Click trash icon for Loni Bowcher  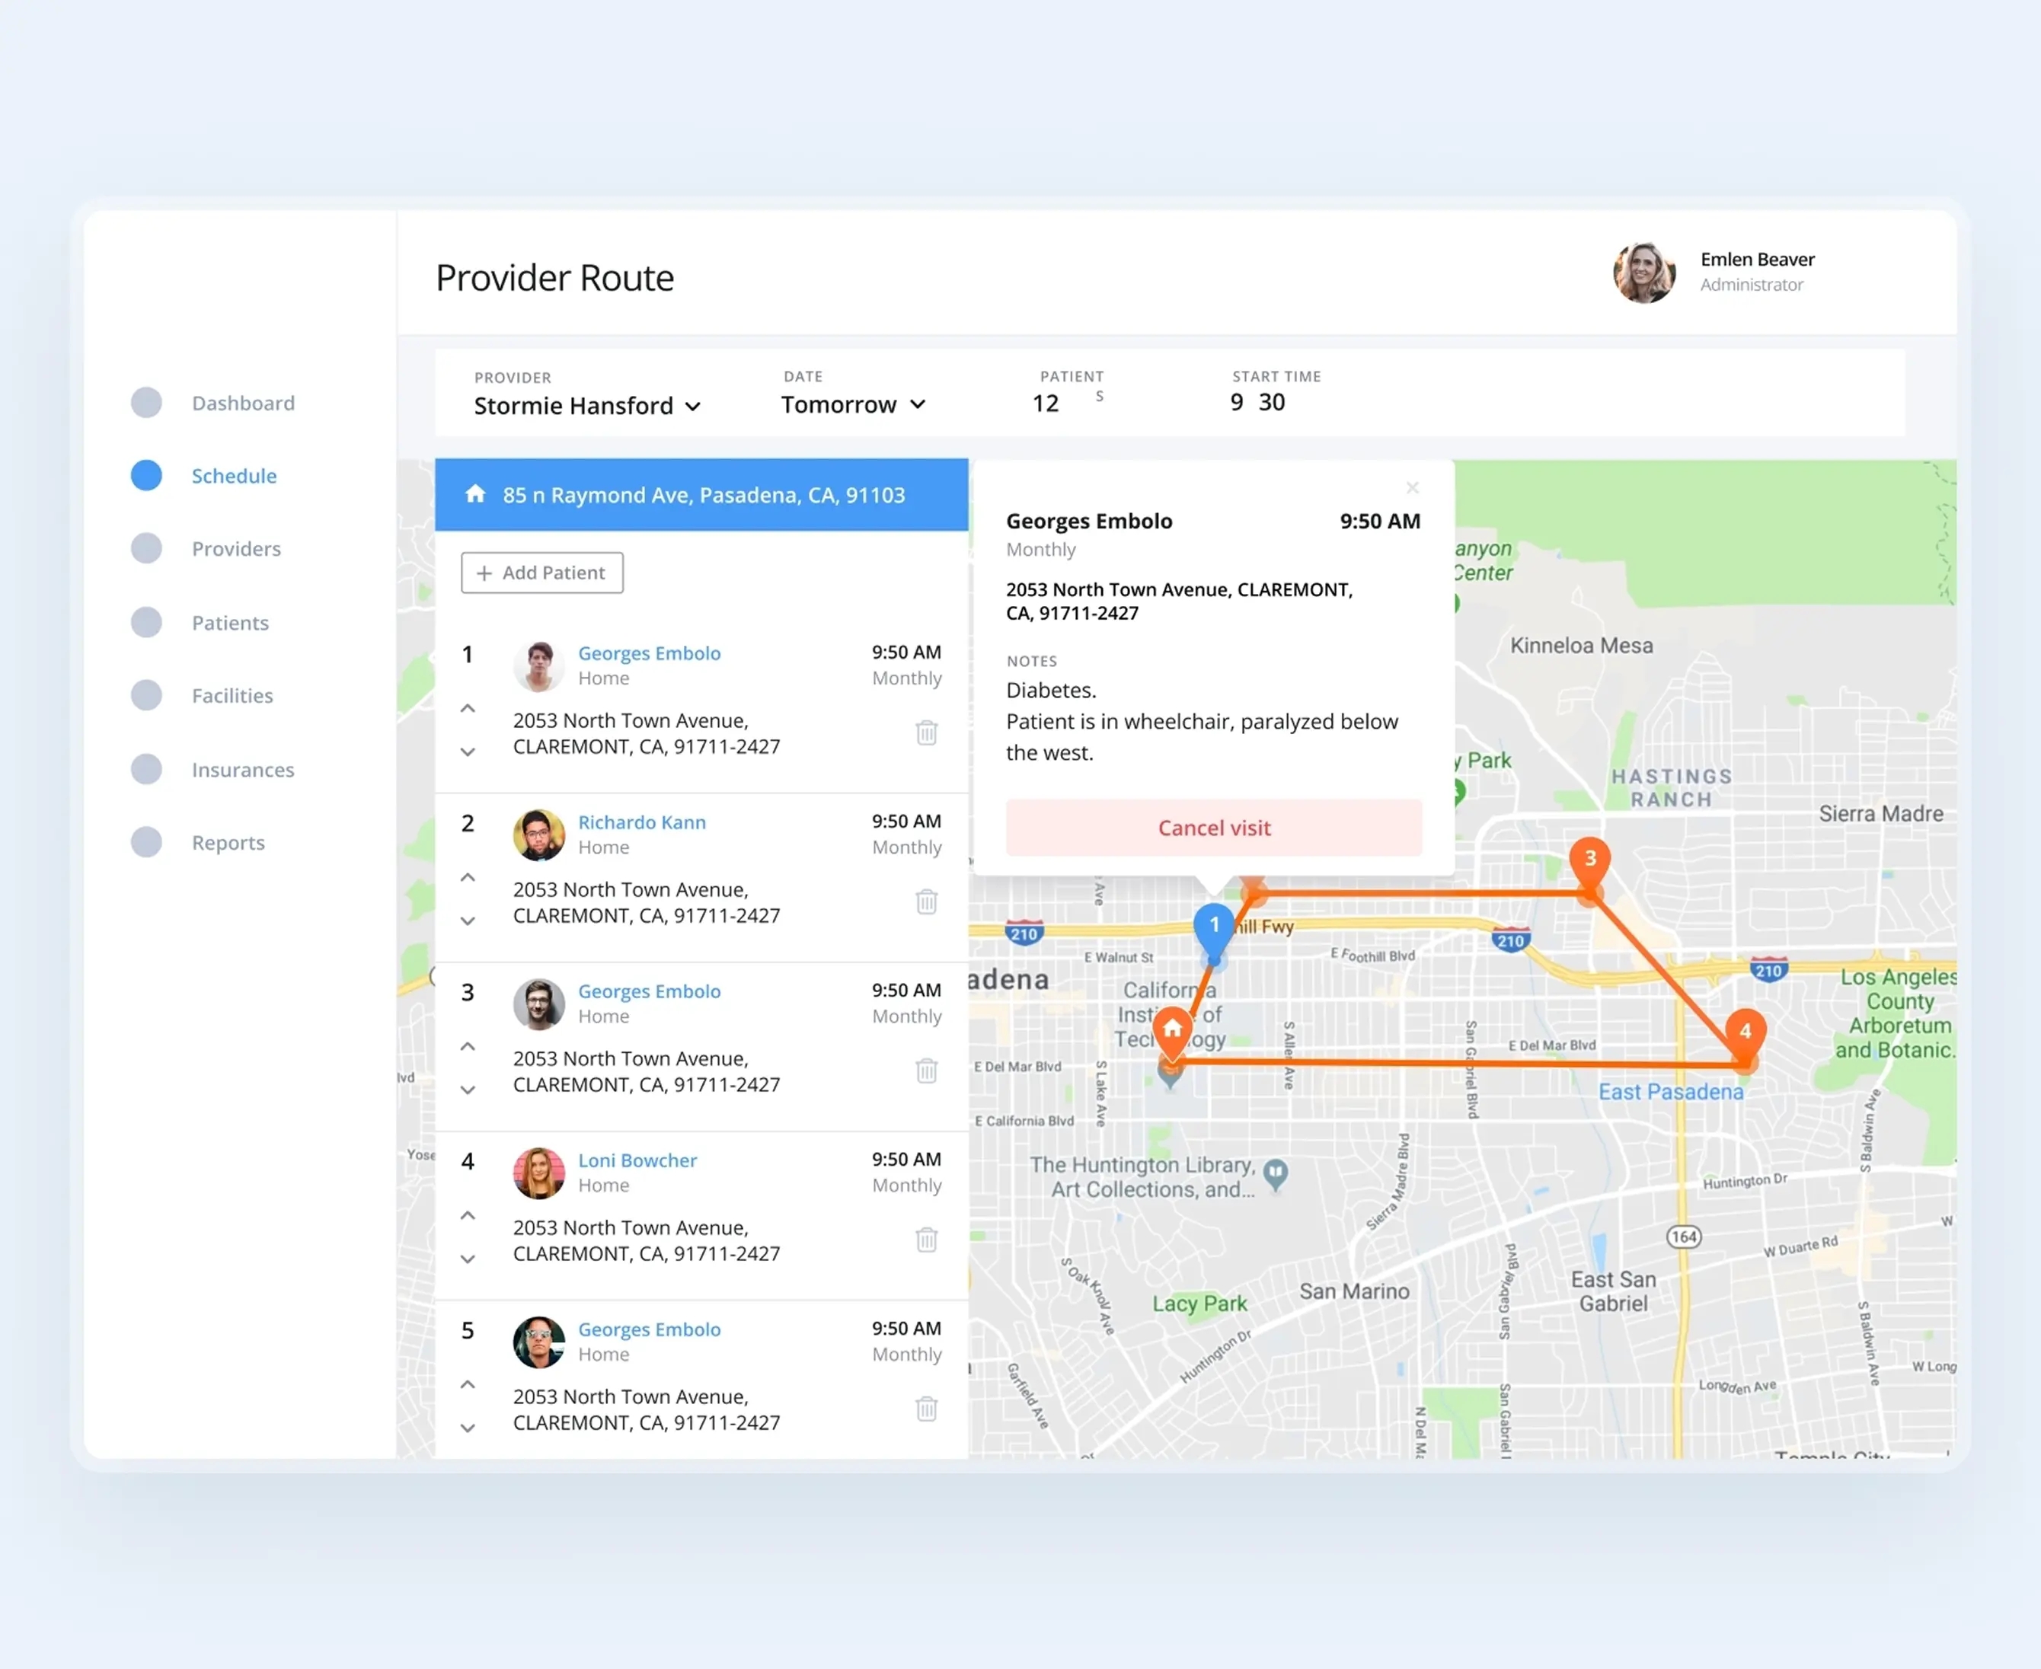926,1240
